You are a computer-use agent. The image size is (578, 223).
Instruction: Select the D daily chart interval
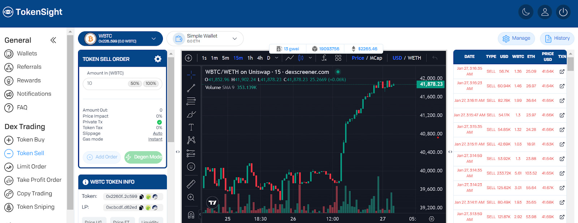(268, 58)
